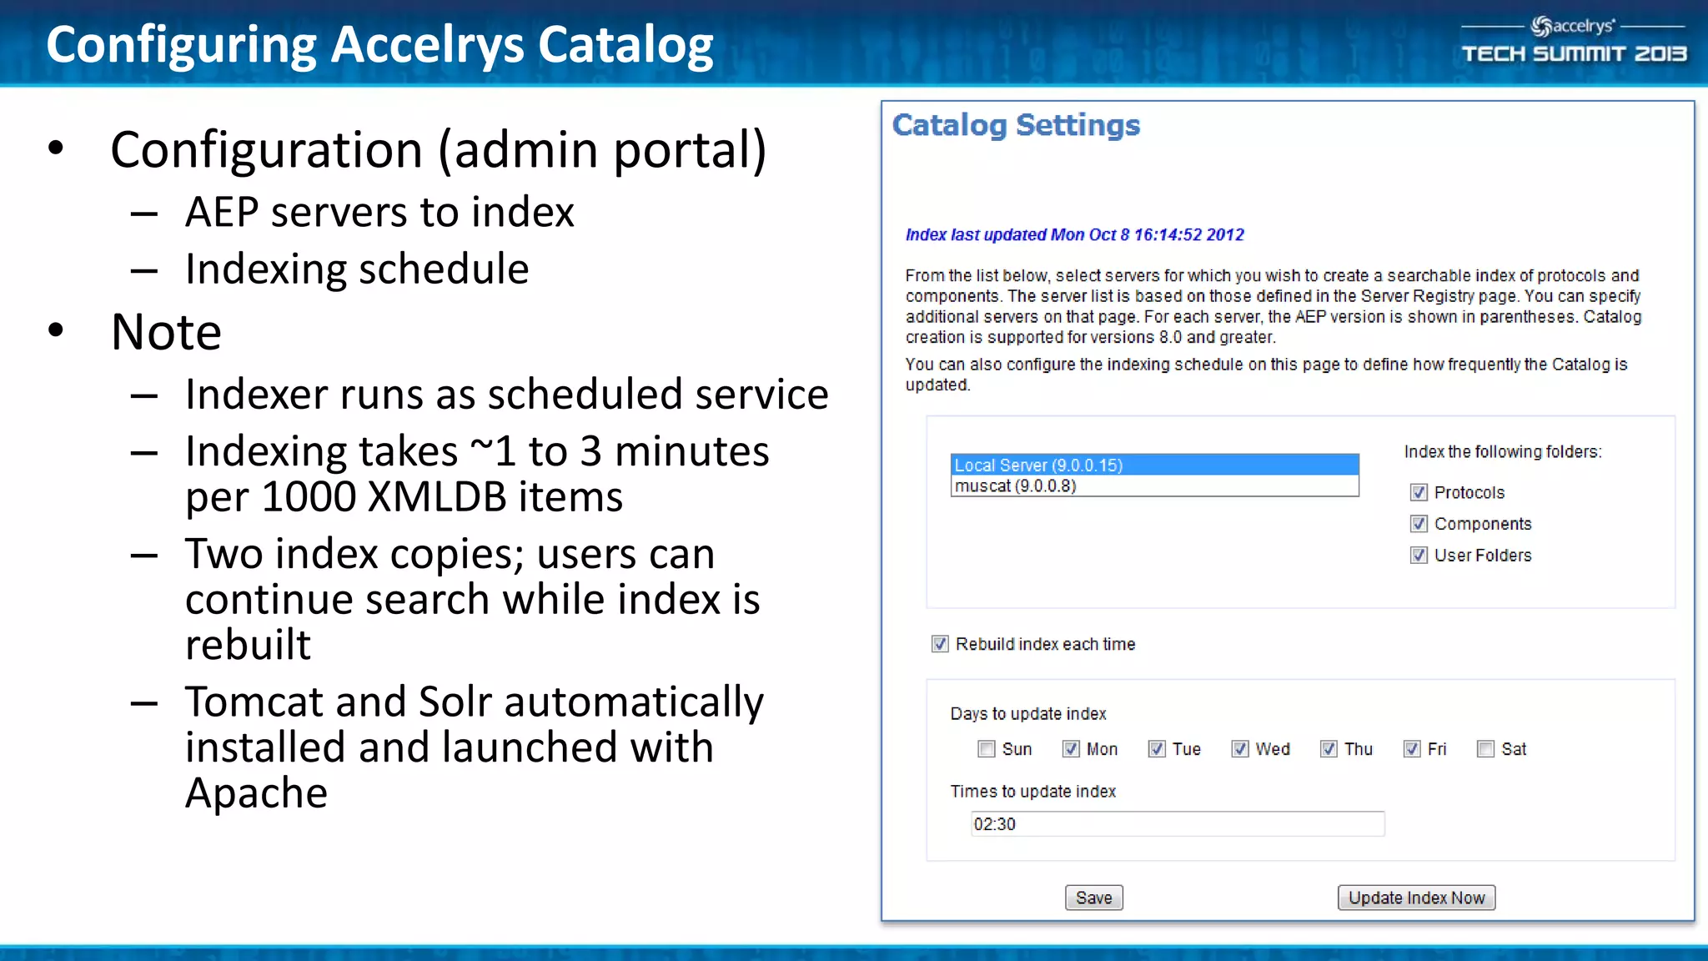The width and height of the screenshot is (1708, 961).
Task: Select muscat (9.0.0.8) in server list
Action: 1154,486
